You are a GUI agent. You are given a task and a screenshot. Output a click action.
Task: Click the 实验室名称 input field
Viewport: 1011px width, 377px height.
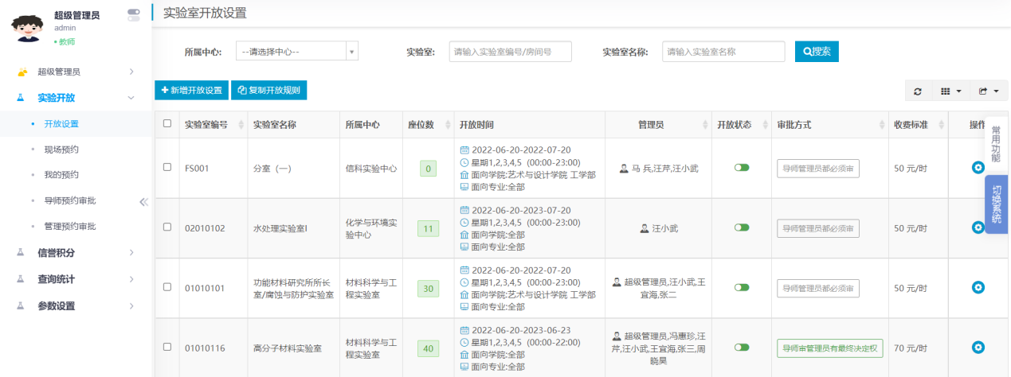(x=723, y=52)
